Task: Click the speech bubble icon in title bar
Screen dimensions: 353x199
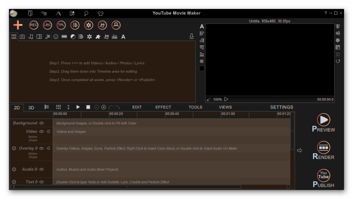Action: click(86, 13)
